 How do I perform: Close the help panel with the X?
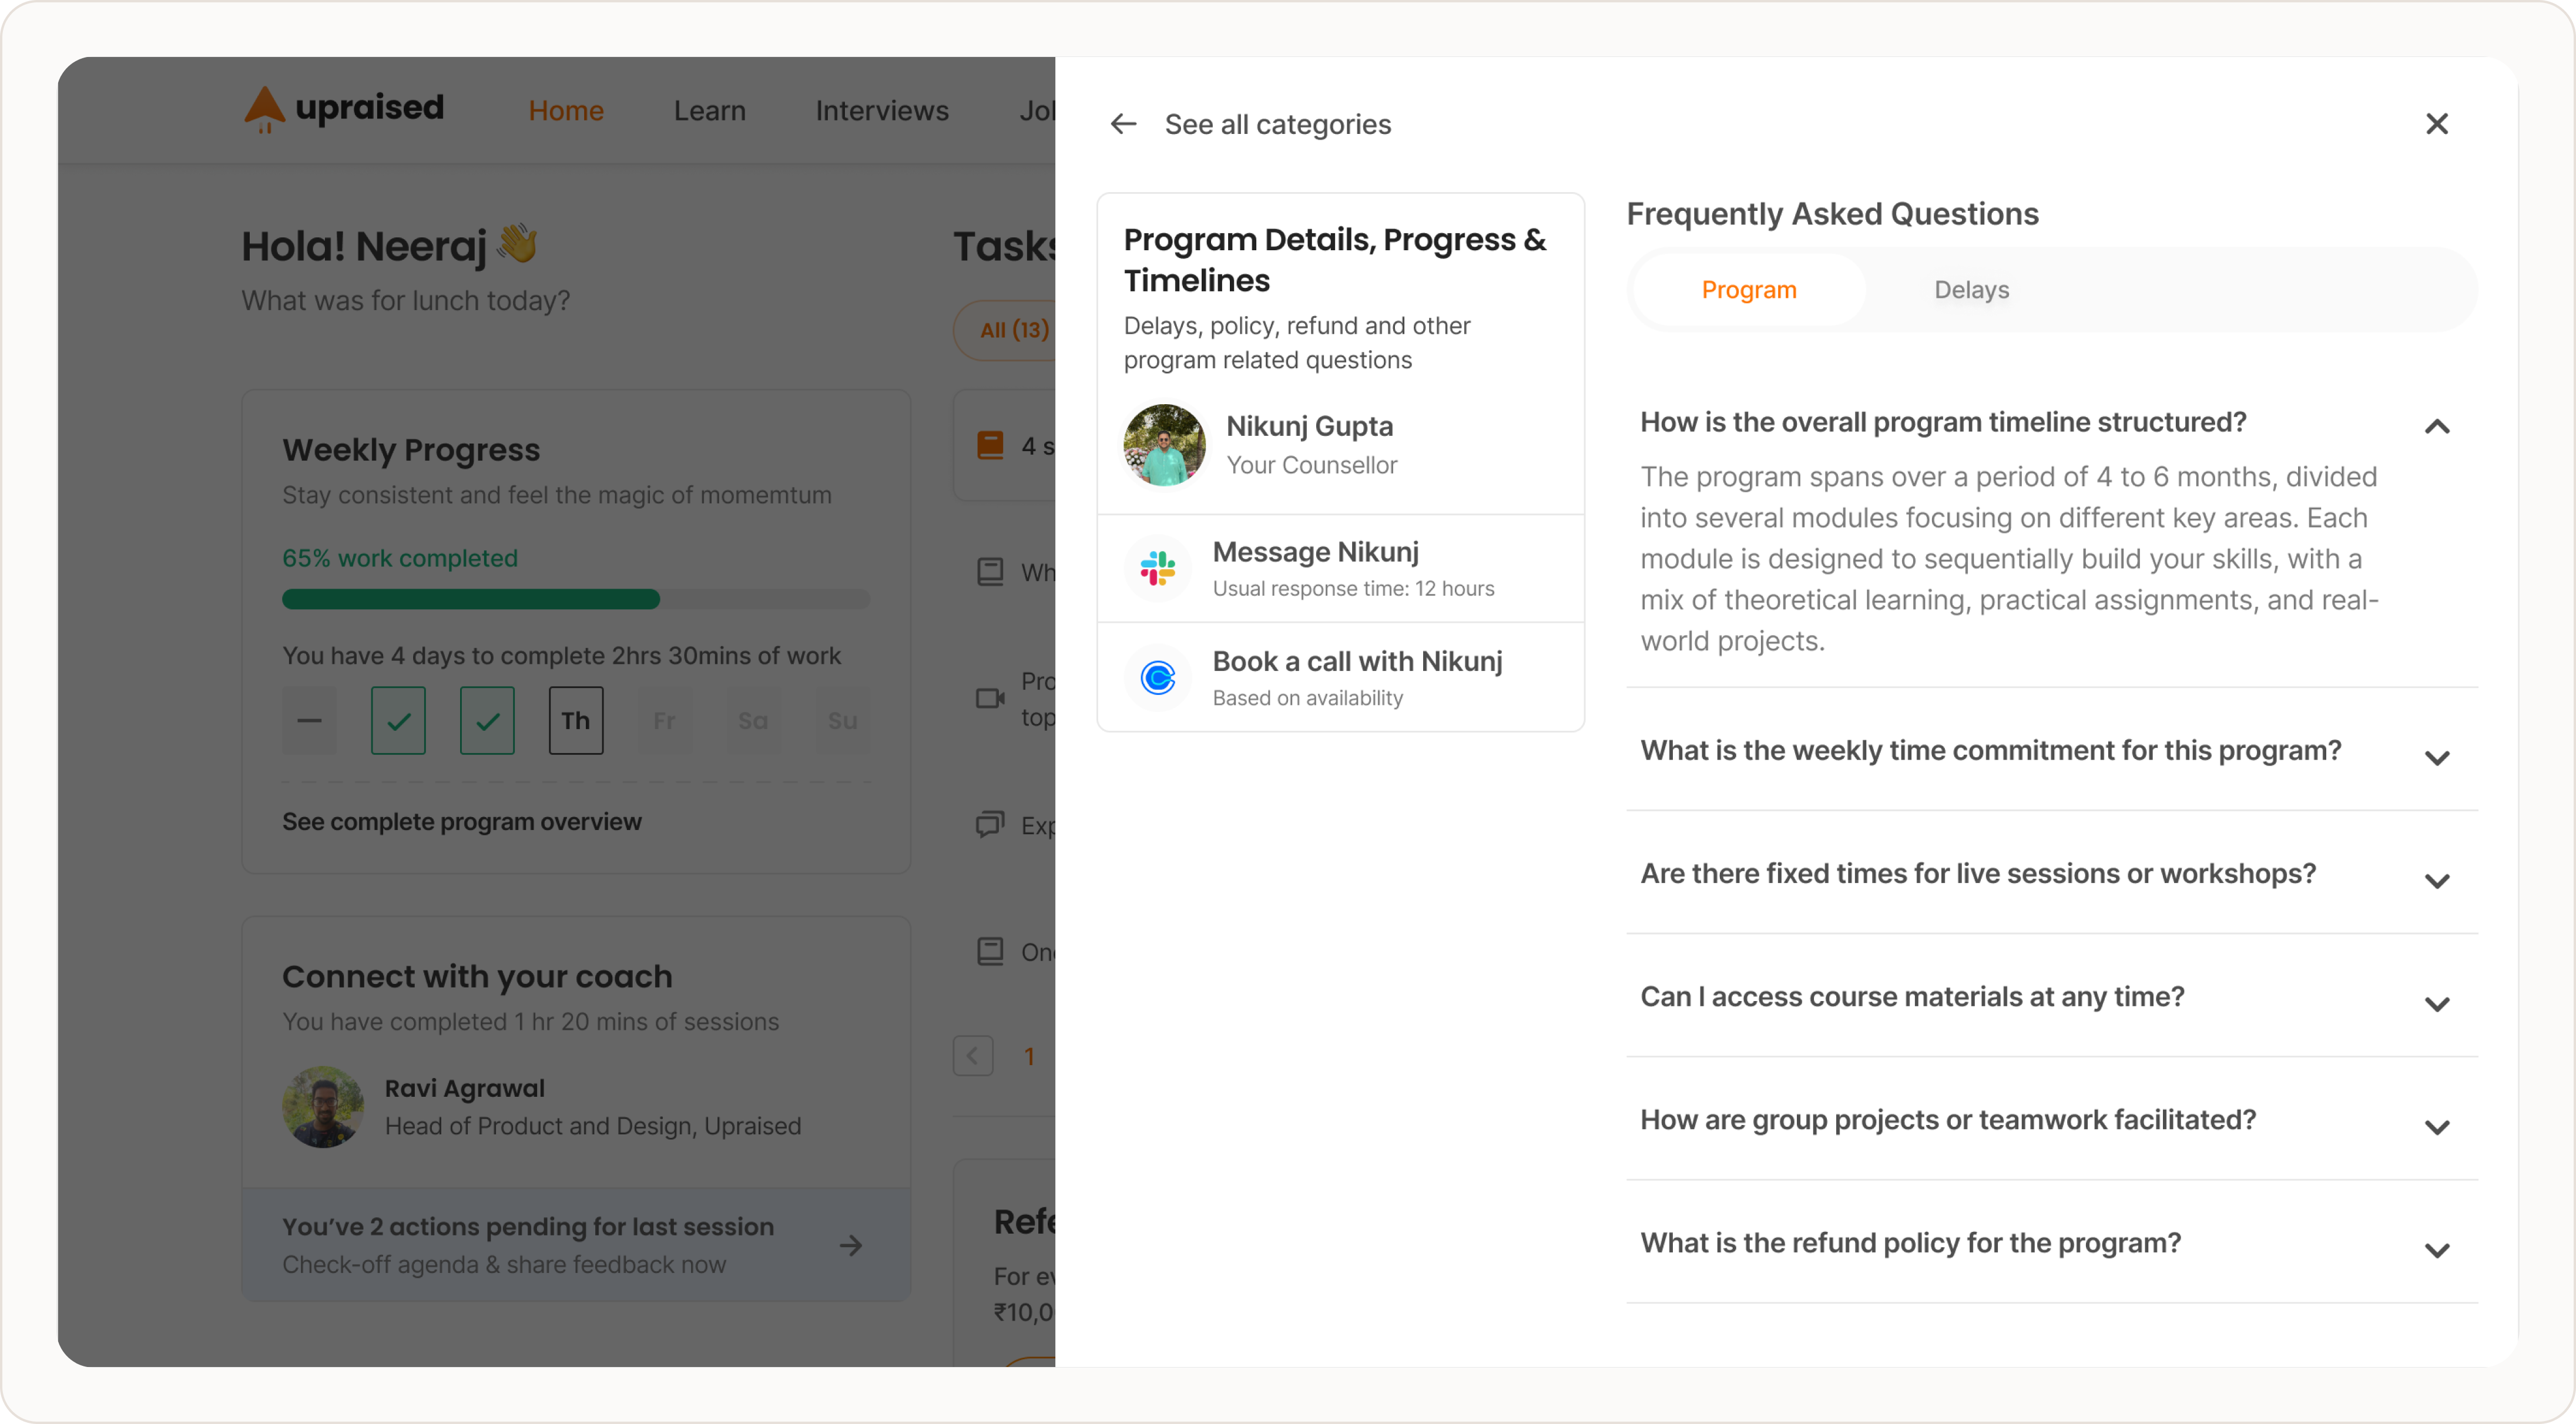2437,124
